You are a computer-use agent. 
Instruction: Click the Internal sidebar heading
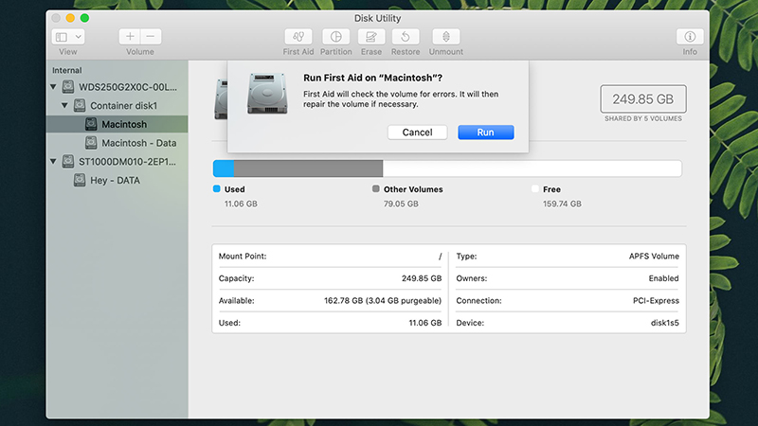pos(66,70)
